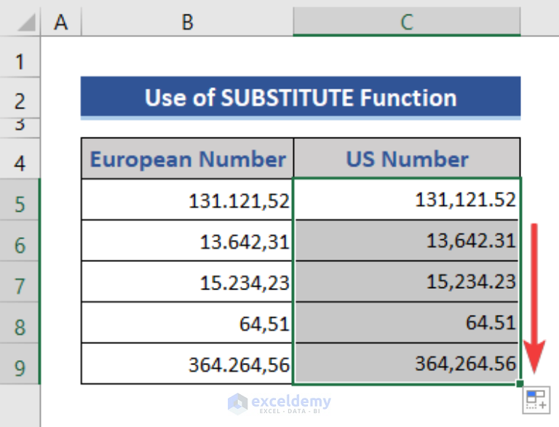Screen dimensions: 559x427
Task: Click cell containing 131,121.52
Action: (x=407, y=199)
